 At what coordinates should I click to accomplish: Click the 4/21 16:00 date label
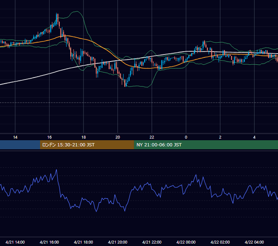[x=49, y=242]
